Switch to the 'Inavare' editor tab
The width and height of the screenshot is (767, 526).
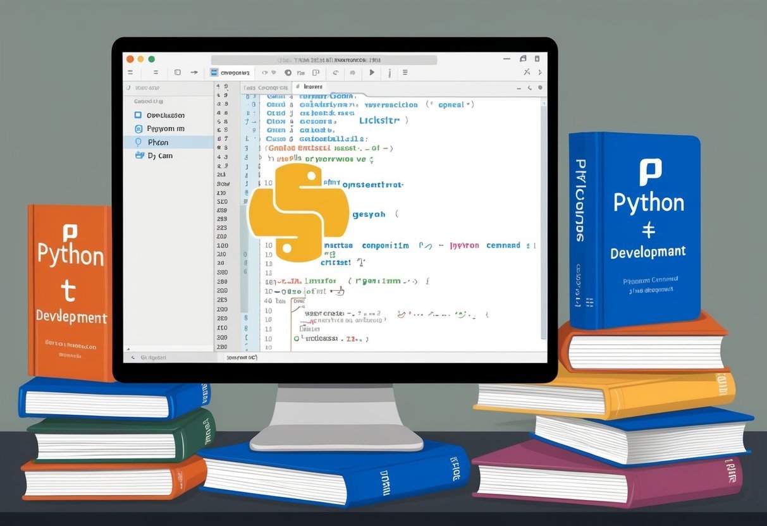[313, 87]
